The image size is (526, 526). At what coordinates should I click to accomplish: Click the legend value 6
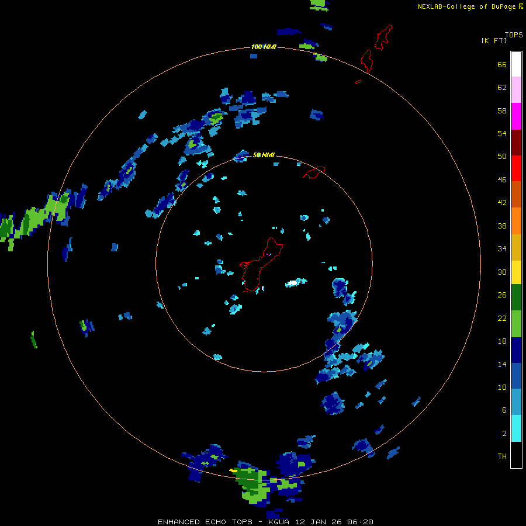pyautogui.click(x=504, y=410)
